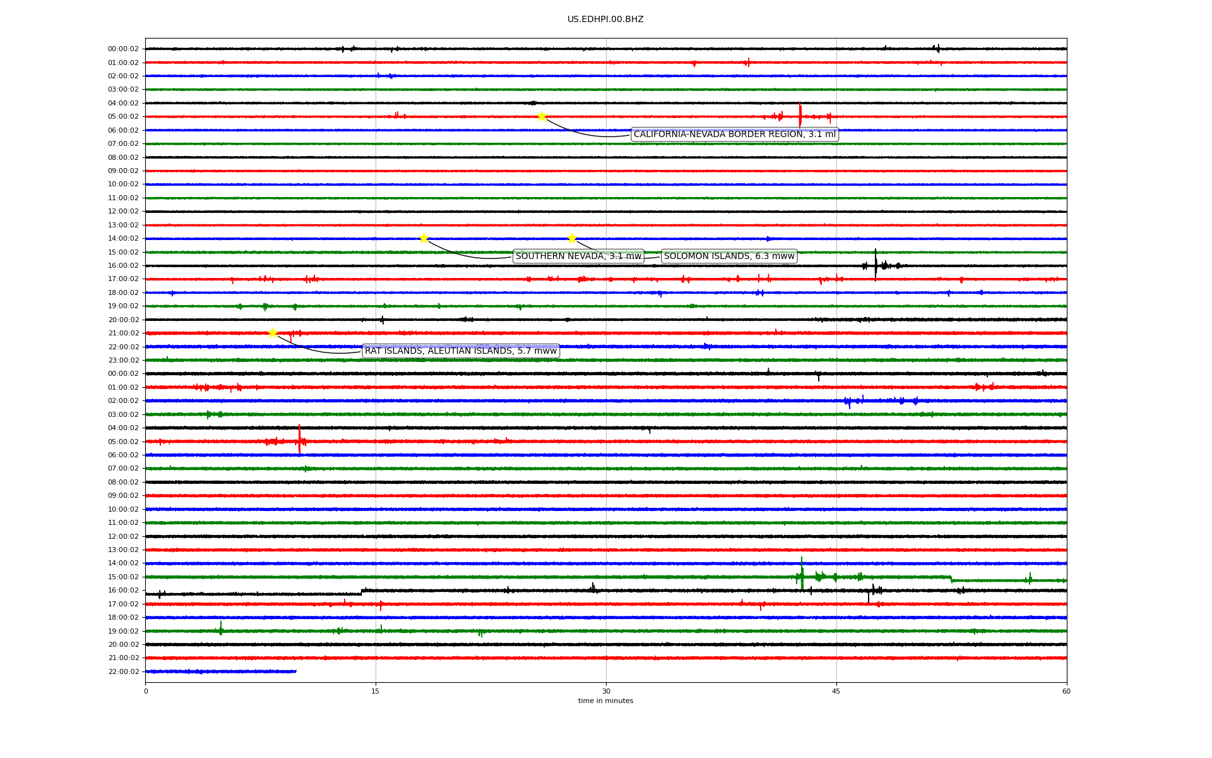Click the first 05:00:02 time label near the top

[123, 117]
